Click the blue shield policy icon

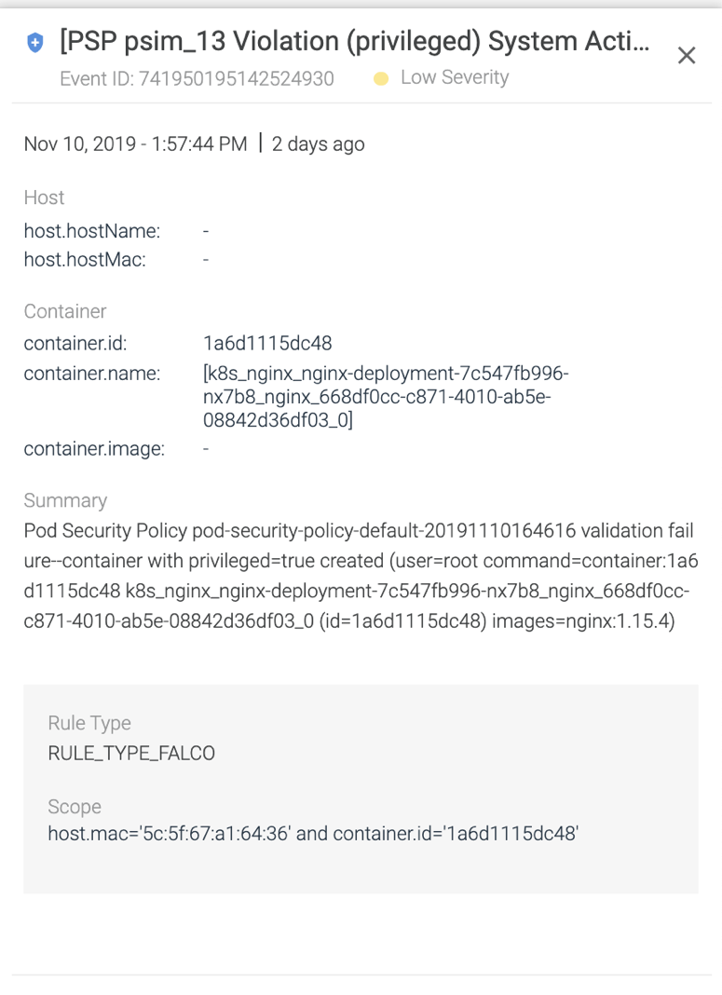pos(35,43)
